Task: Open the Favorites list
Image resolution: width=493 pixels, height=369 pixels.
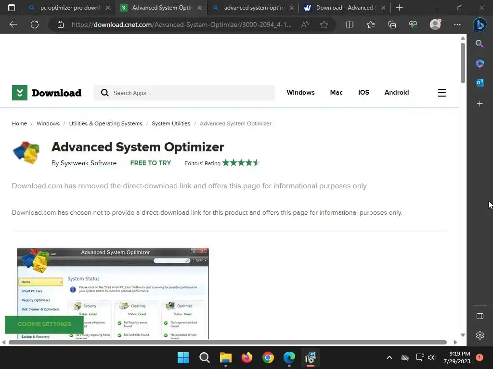Action: coord(371,25)
